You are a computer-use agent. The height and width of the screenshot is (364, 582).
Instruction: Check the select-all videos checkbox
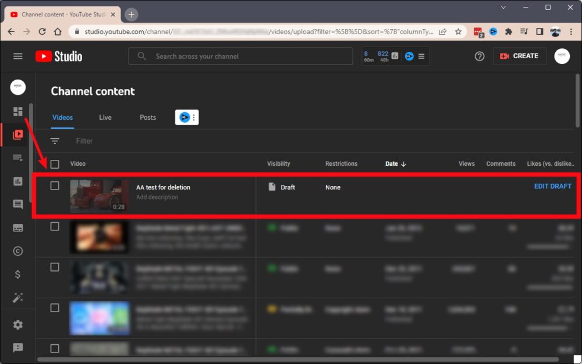click(x=55, y=163)
